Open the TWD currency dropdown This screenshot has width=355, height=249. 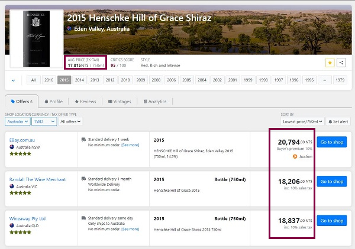tap(44, 122)
